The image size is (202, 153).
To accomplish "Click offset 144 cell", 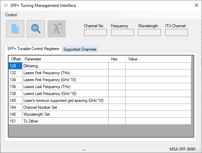I will click(16, 107).
